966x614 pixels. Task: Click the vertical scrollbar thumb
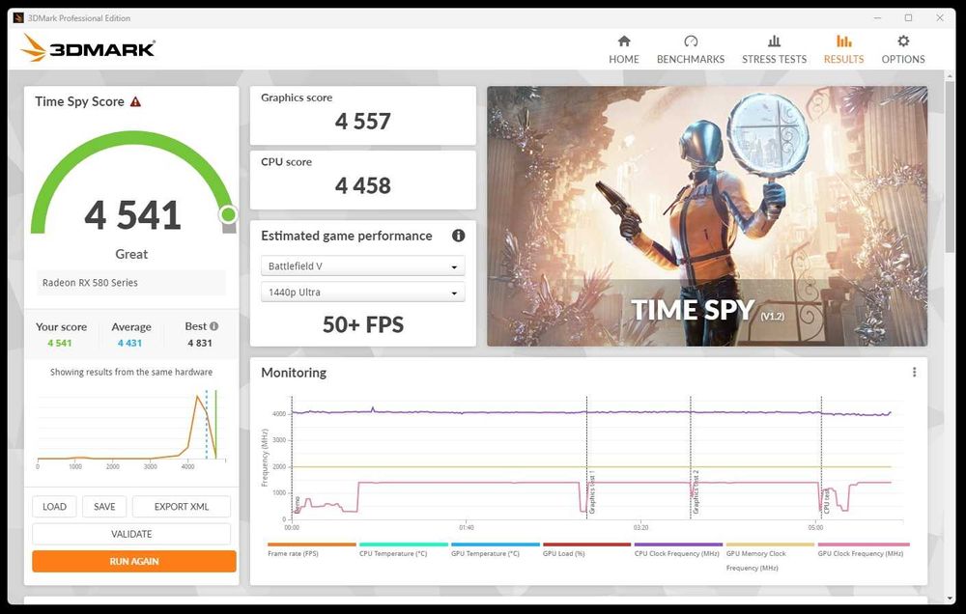pos(950,165)
